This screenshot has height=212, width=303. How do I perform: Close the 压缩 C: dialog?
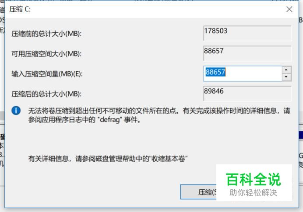click(x=289, y=9)
